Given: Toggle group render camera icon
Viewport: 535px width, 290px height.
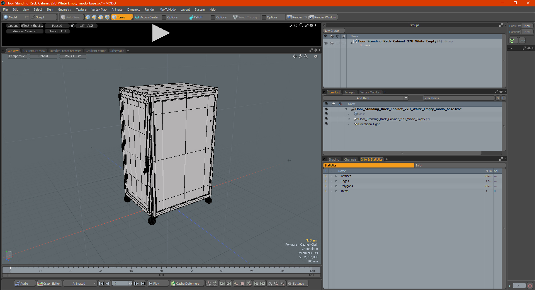Looking at the screenshot, I should (x=332, y=43).
